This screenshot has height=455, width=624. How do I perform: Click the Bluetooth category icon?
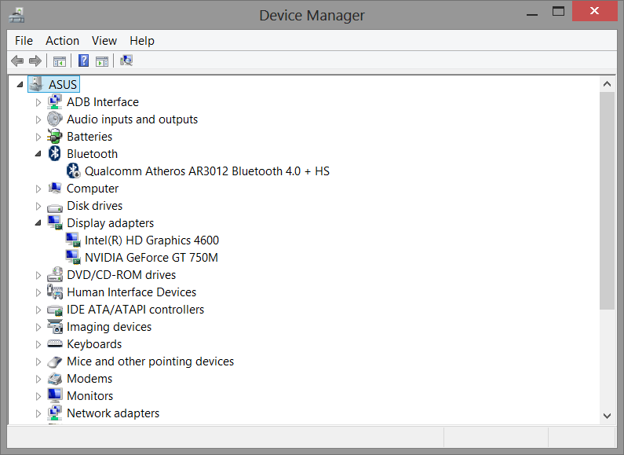click(54, 153)
